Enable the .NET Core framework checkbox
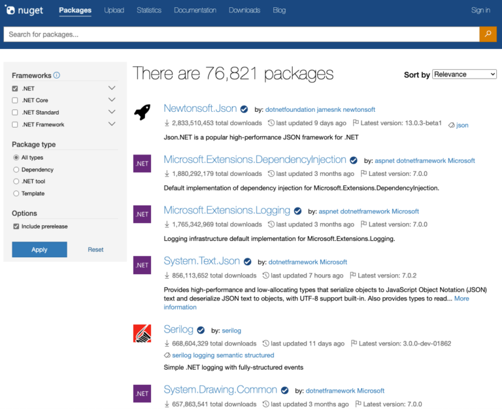Image resolution: width=502 pixels, height=409 pixels. [15, 100]
